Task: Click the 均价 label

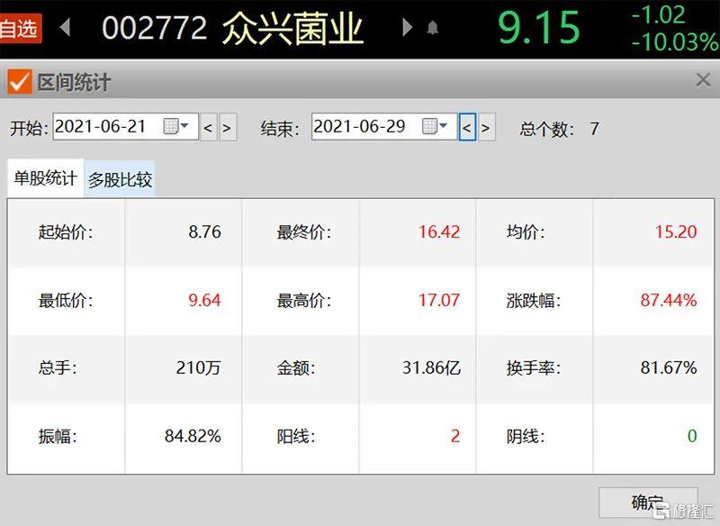Action: click(526, 232)
